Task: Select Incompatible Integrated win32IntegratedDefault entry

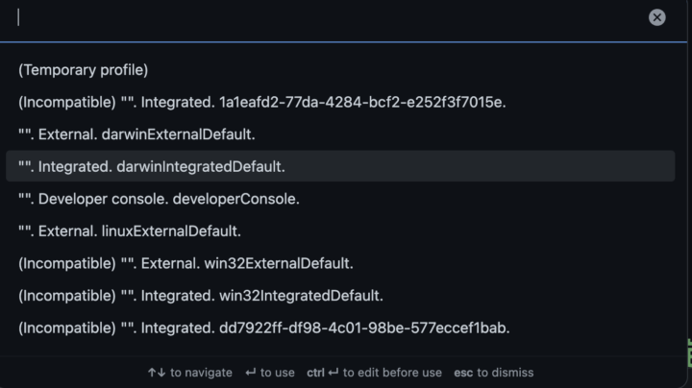Action: [340, 296]
